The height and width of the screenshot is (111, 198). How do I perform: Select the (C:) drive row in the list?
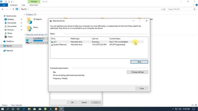click(97, 42)
